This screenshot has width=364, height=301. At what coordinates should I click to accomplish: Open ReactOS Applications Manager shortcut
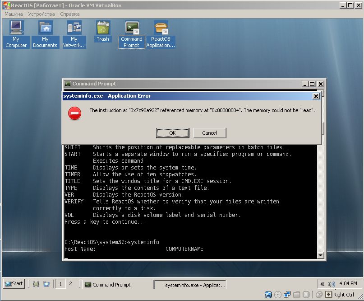click(161, 34)
